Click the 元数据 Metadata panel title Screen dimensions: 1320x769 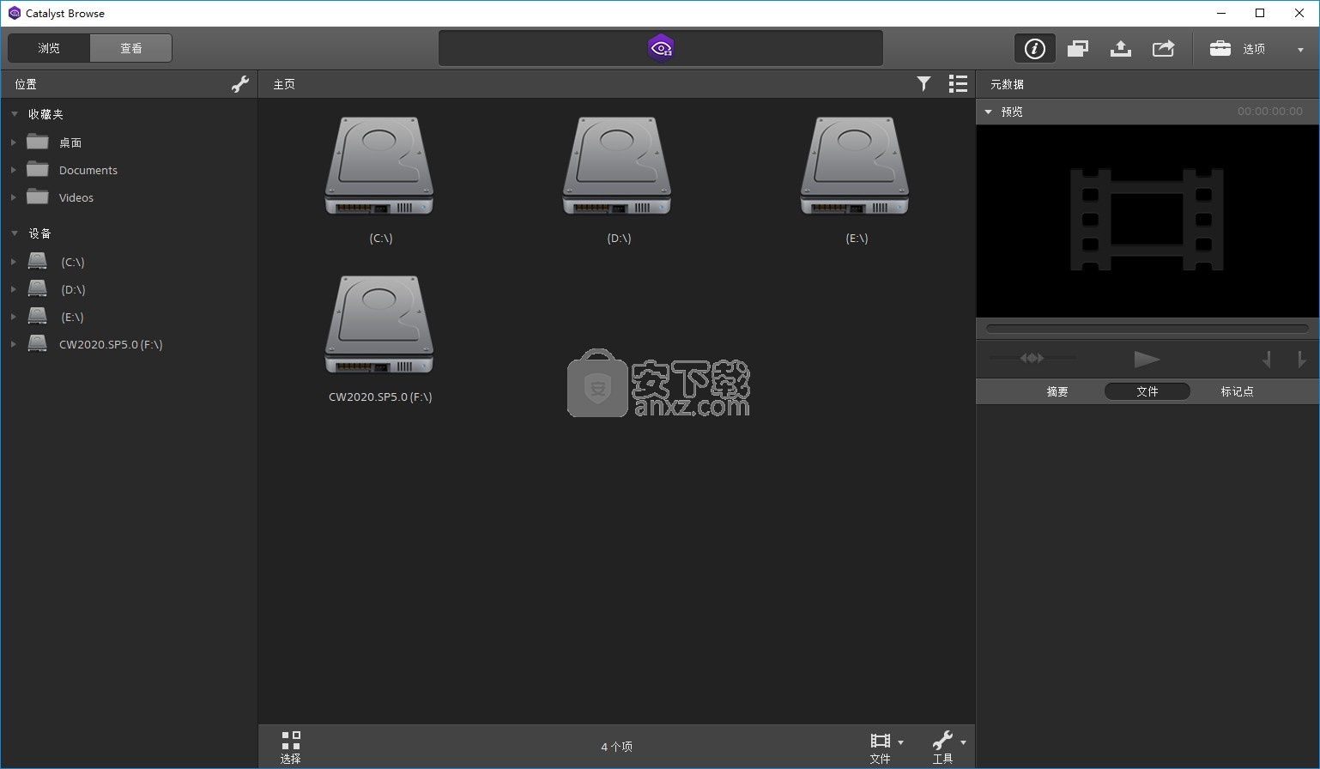point(1007,84)
